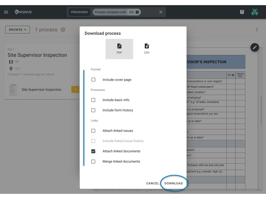Screen dimensions: 266x199
Task: Open the overflow three-dot menu
Action: pyautogui.click(x=257, y=30)
